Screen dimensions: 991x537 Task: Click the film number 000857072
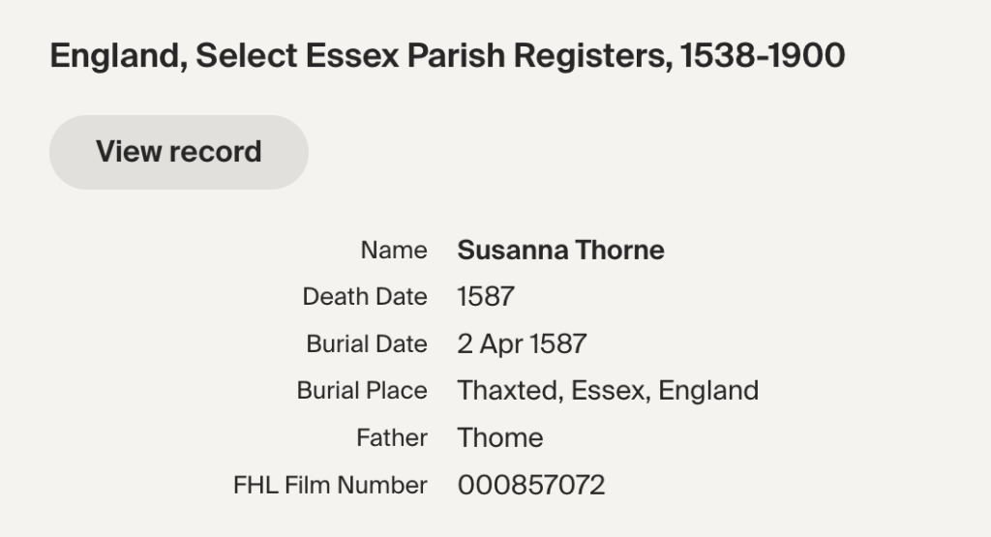[531, 485]
